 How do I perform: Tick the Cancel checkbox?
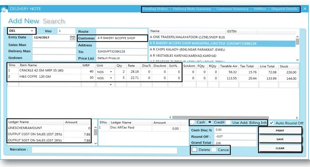(x=214, y=150)
